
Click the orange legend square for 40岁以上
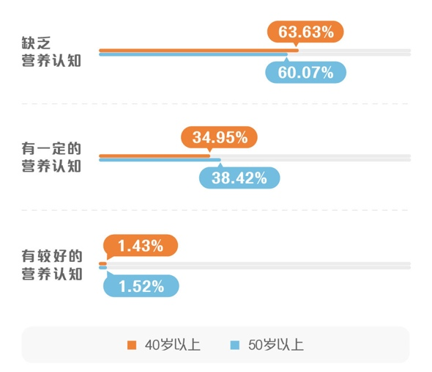click(132, 345)
